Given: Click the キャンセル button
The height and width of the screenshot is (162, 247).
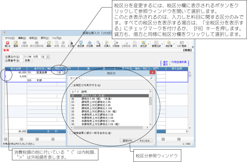Looking at the screenshot, I should coord(144,141).
